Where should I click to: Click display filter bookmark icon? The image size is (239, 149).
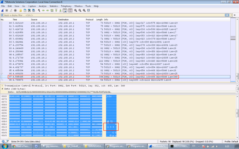coord(2,15)
